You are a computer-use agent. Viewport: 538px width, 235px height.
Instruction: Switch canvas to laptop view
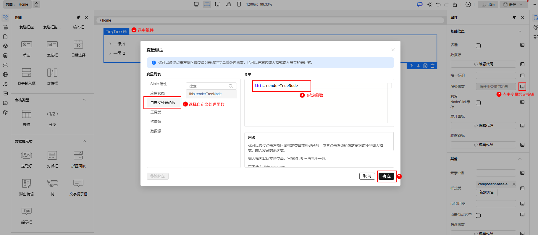(207, 4)
